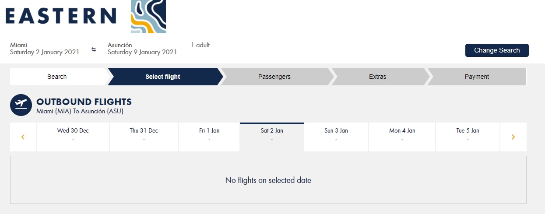Viewport: 545px width, 214px height.
Task: Pick Mon 4 Jan date
Action: (402, 137)
